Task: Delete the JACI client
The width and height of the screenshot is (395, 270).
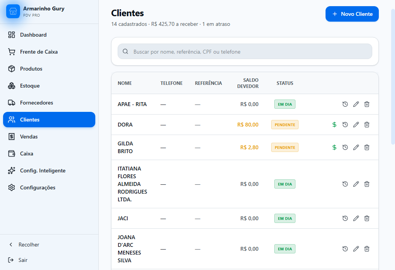Action: coord(367,218)
